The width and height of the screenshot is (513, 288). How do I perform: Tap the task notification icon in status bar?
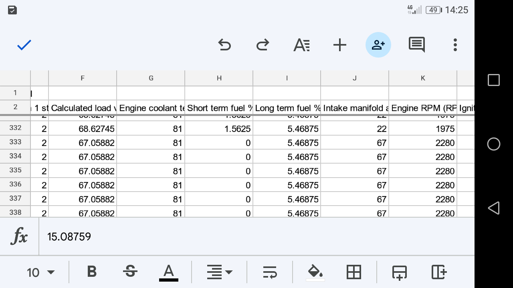(x=12, y=10)
